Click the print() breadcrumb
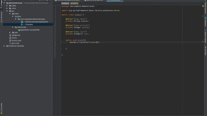 74,3
